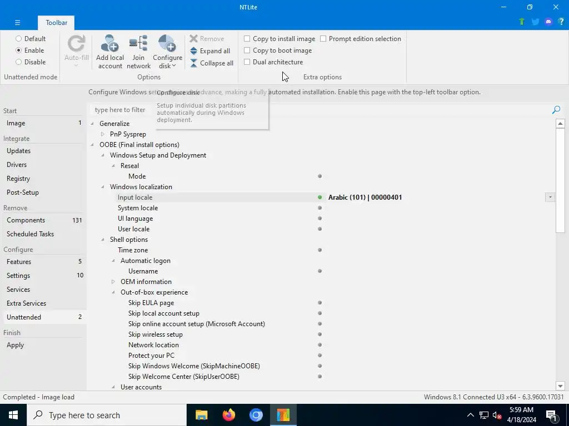Open the Updates page

coord(43,151)
